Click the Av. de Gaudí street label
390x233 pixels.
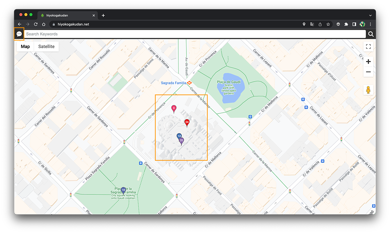(x=186, y=67)
